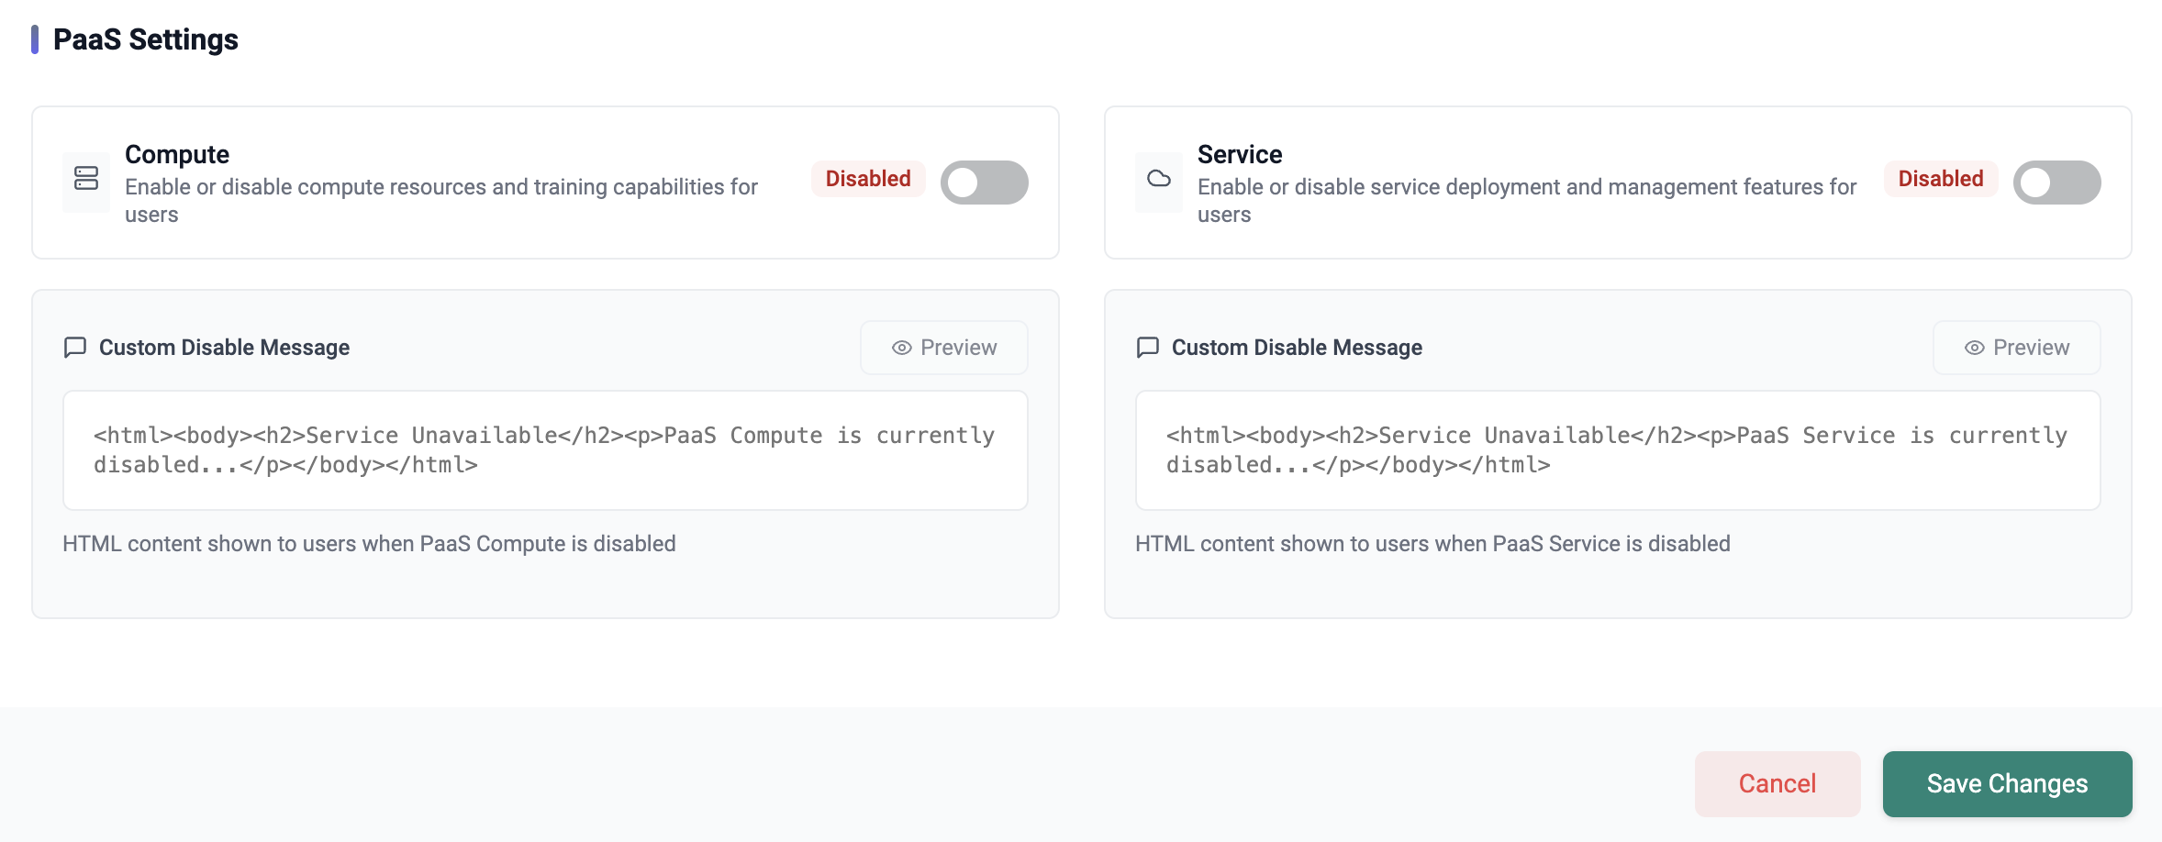Click the Compute Custom Disable Message label
This screenshot has width=2162, height=842.
coord(224,348)
